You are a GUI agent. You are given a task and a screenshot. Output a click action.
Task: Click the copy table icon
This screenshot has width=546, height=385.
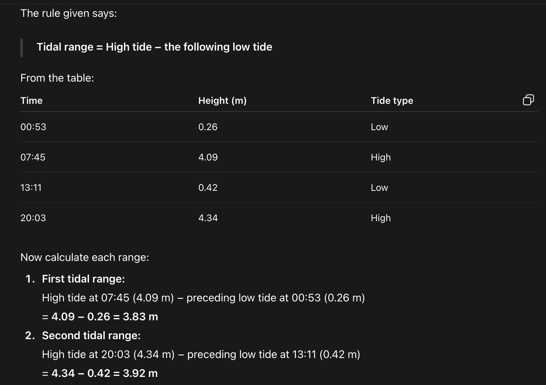[528, 100]
